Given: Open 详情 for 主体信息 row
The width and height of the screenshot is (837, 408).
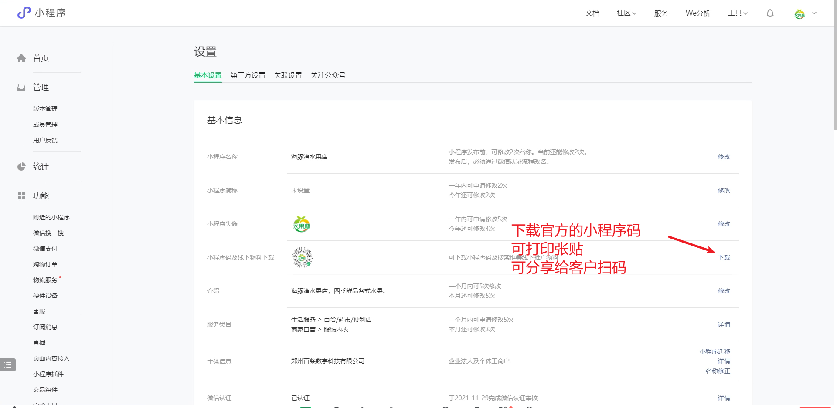Looking at the screenshot, I should point(724,361).
